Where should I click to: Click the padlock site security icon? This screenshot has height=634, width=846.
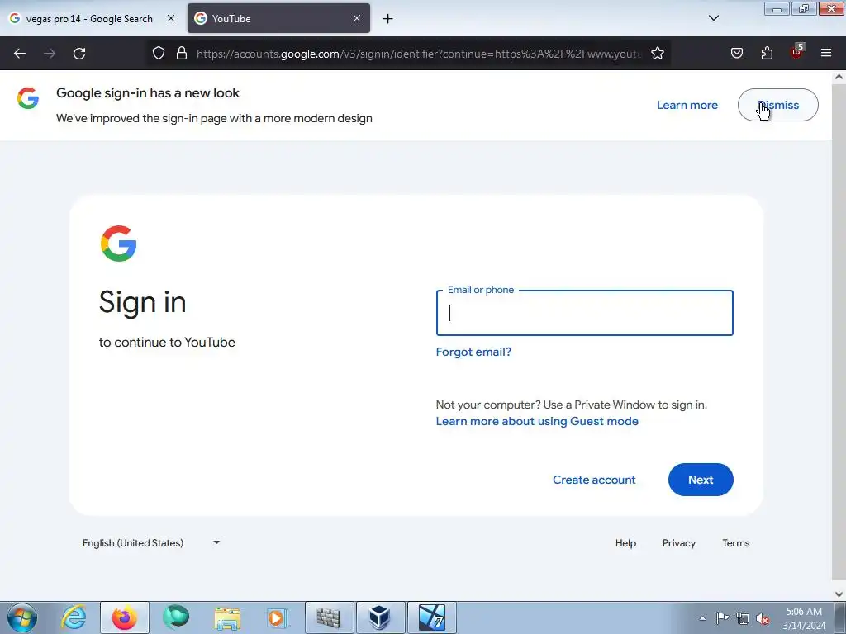coord(182,53)
